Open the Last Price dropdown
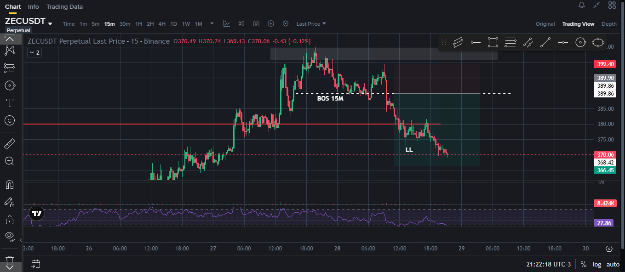This screenshot has height=272, width=625. tap(311, 24)
